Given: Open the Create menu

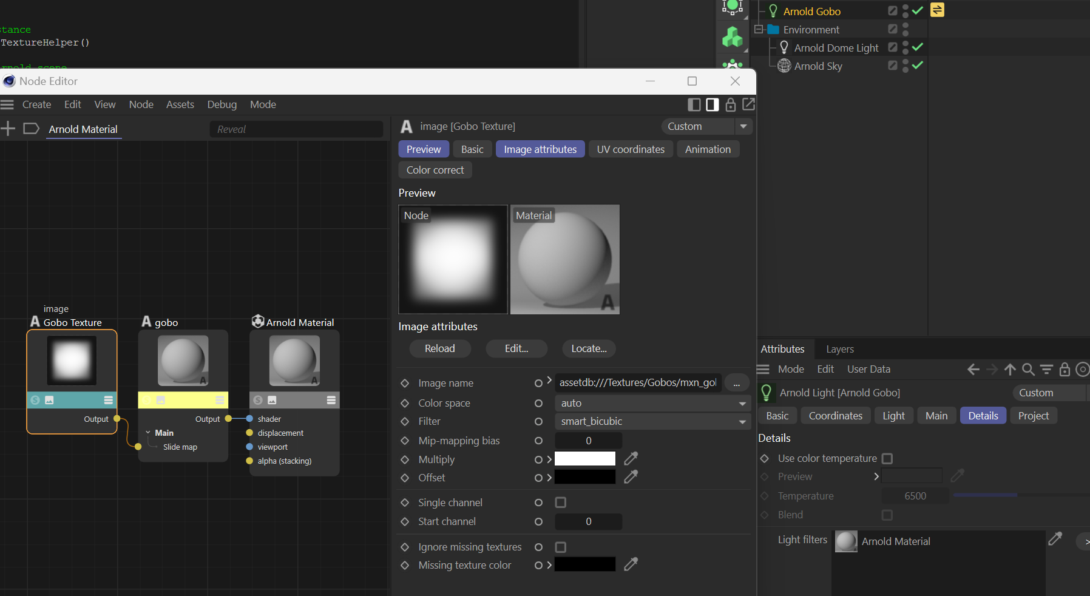Looking at the screenshot, I should pos(36,104).
